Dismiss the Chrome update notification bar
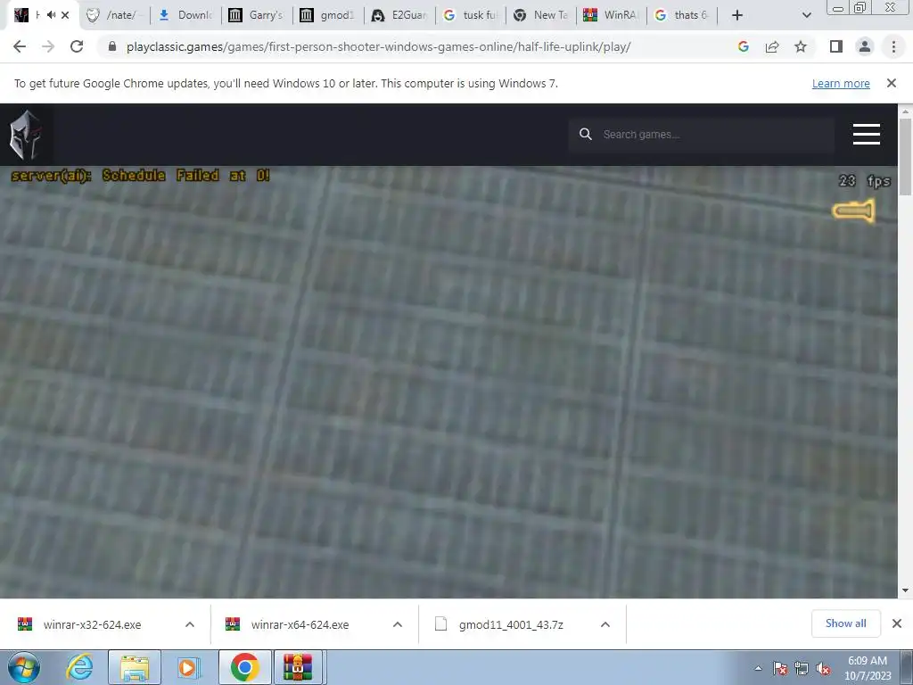The width and height of the screenshot is (913, 685). point(892,83)
